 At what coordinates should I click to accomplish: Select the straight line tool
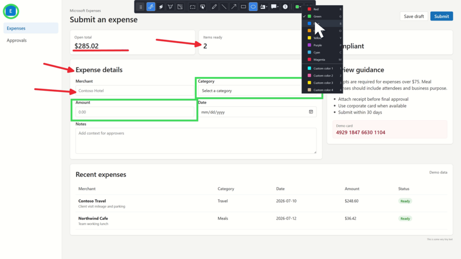pyautogui.click(x=224, y=7)
